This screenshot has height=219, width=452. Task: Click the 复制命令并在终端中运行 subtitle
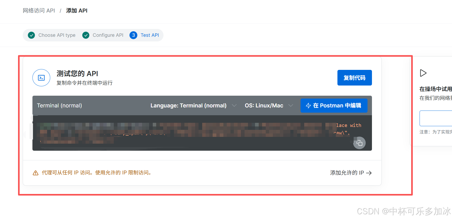point(84,83)
